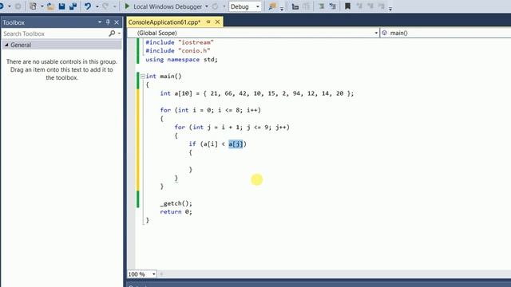The image size is (511, 287).
Task: Open the Local Windows Debugger dropdown arrow
Action: click(207, 6)
